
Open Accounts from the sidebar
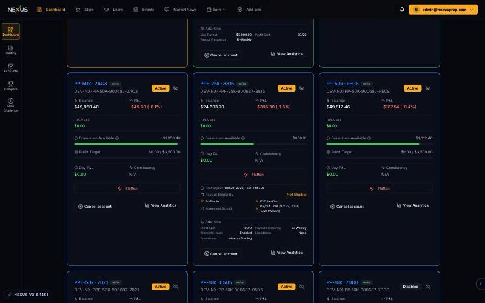point(10,68)
